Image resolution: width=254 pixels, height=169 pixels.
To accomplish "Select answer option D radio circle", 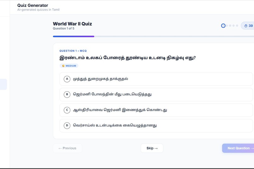I will (67, 126).
